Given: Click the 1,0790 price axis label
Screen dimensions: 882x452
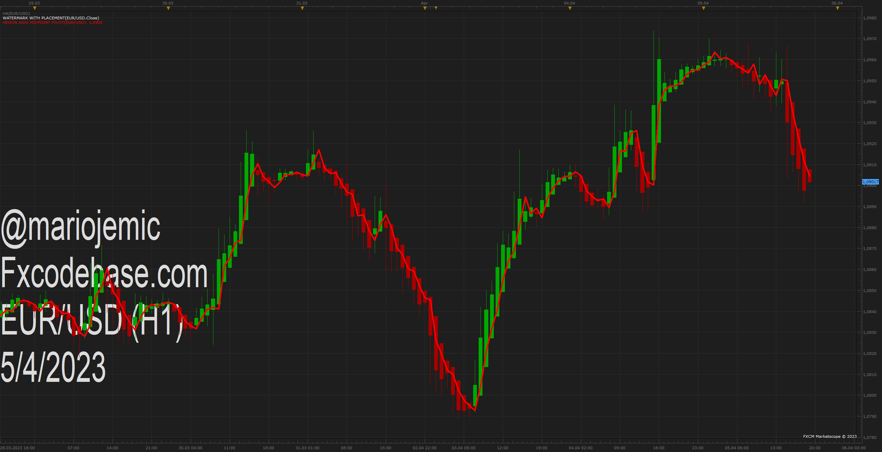Looking at the screenshot, I should coord(870,416).
